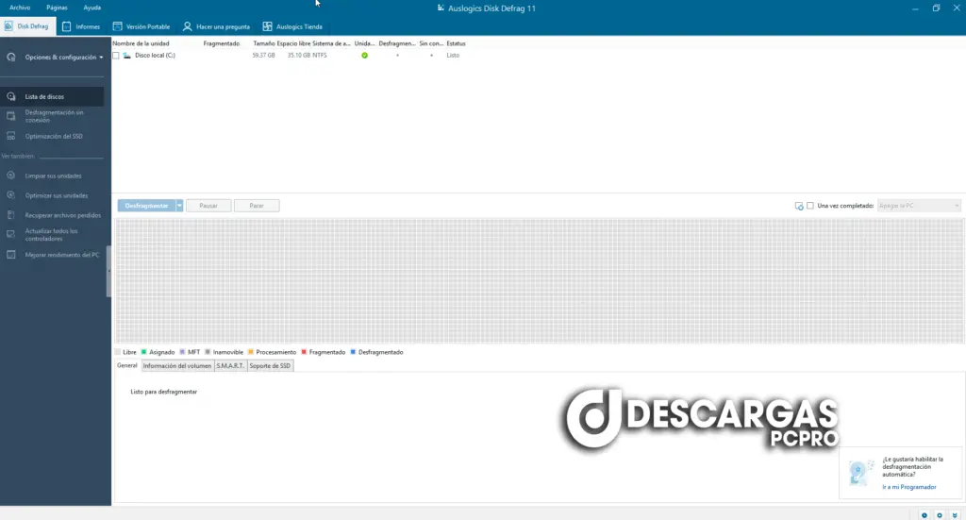Image resolution: width=966 pixels, height=520 pixels.
Task: Sort by Fragmentado column header
Action: tap(221, 43)
